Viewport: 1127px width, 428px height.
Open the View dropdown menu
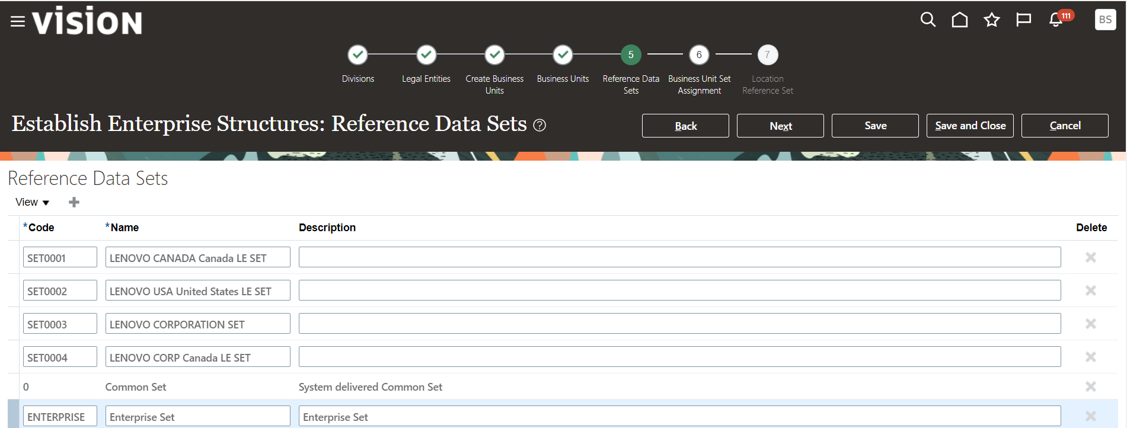(32, 202)
